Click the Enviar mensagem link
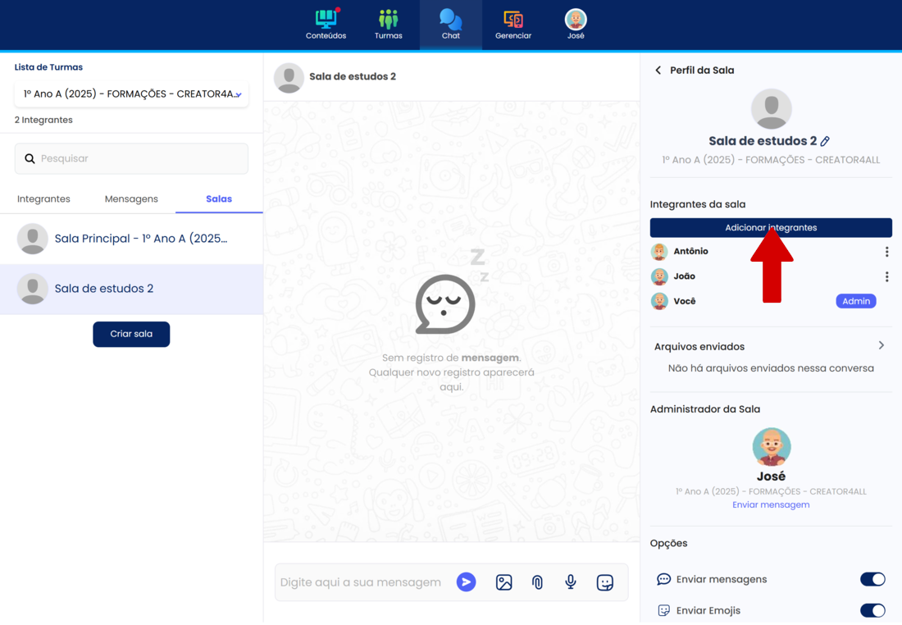Image resolution: width=902 pixels, height=625 pixels. 771,505
